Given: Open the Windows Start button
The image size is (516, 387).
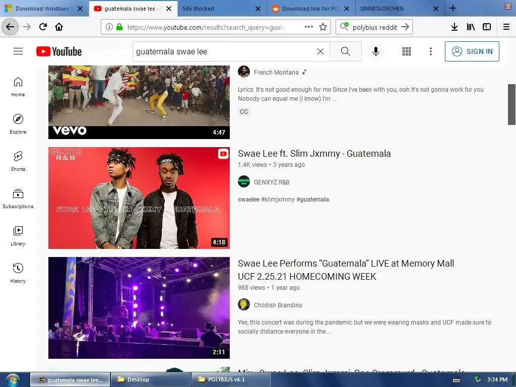Looking at the screenshot, I should pos(13,380).
